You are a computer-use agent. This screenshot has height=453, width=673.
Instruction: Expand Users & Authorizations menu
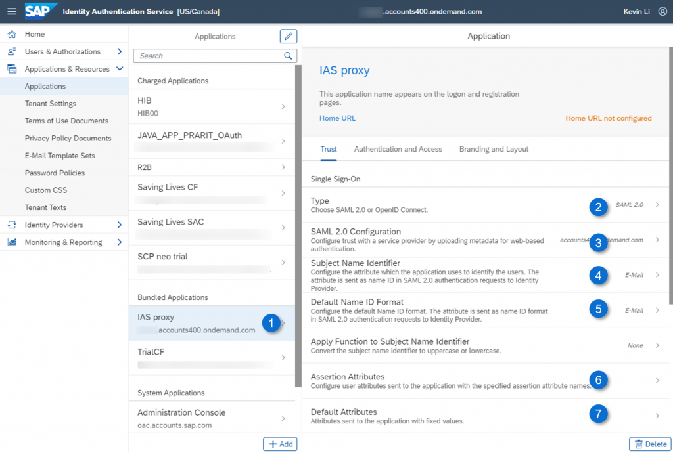[120, 51]
